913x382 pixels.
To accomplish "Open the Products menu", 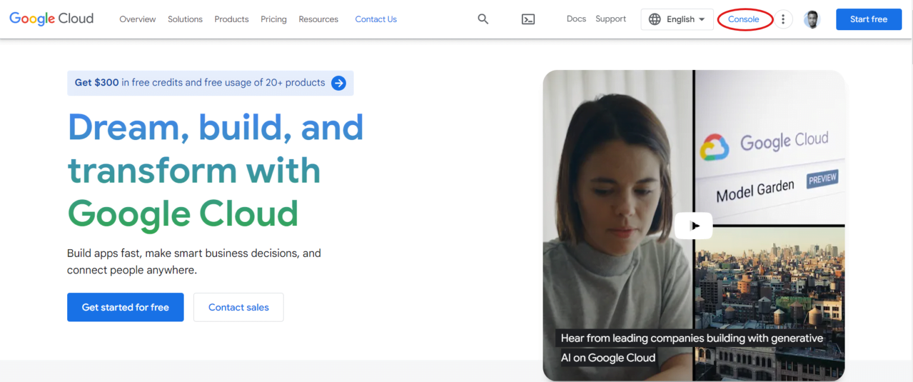I will point(231,19).
